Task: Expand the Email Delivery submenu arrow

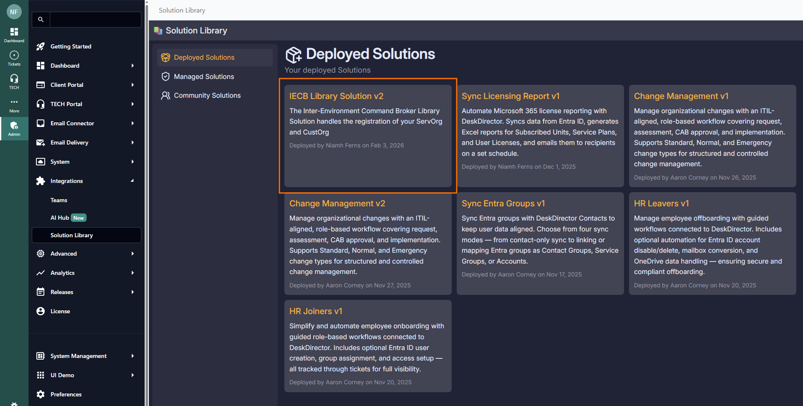Action: tap(133, 142)
